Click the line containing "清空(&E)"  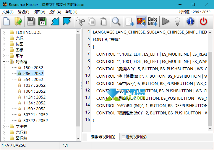[x=152, y=84]
